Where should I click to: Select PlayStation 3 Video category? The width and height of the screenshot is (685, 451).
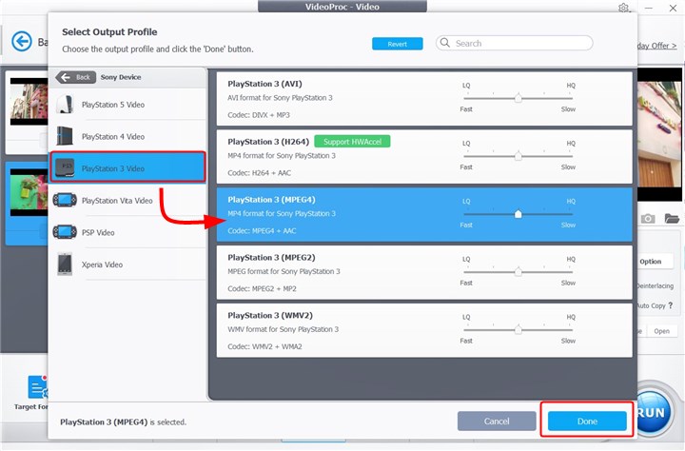click(127, 167)
